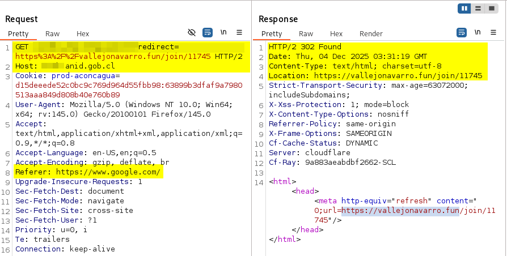Click X-Content-Type-Options: nosniff line
This screenshot has height=256, width=507.
click(x=339, y=114)
